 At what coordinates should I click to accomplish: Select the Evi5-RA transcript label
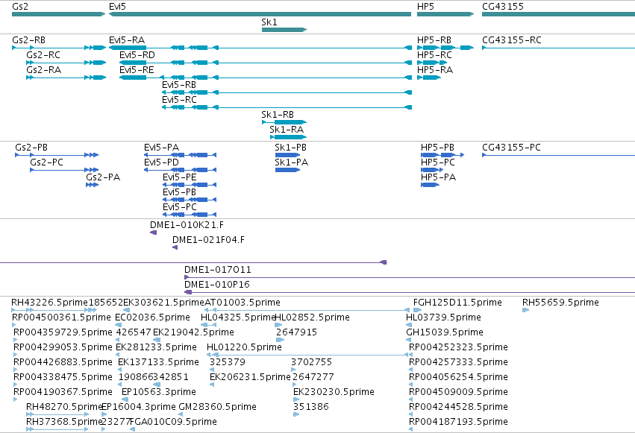click(127, 40)
